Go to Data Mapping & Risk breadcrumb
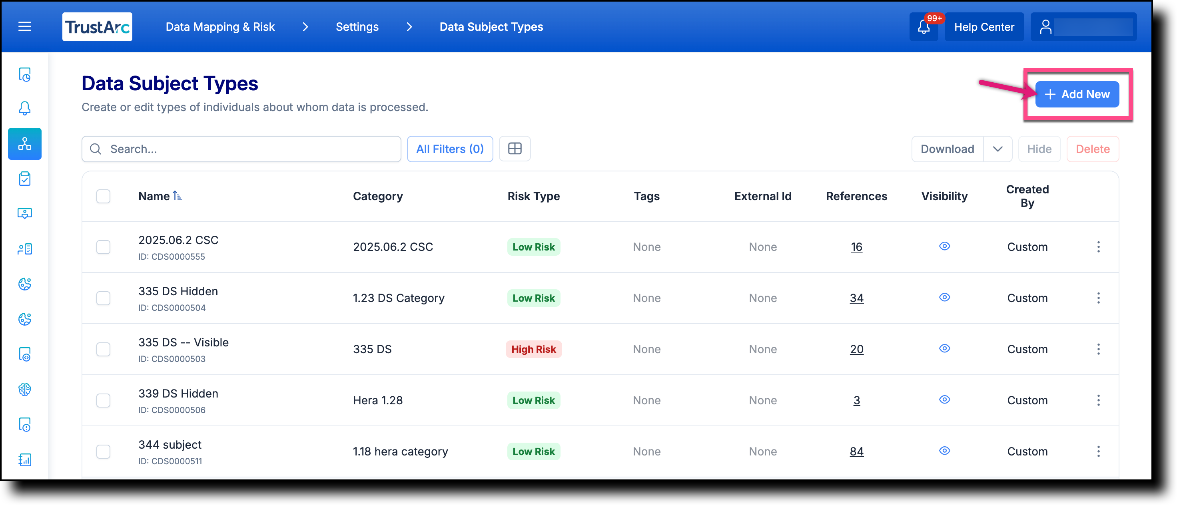 [x=220, y=27]
